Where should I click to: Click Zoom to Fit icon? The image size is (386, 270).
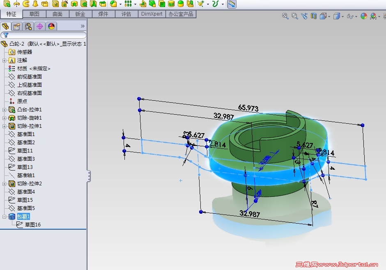(x=285, y=16)
